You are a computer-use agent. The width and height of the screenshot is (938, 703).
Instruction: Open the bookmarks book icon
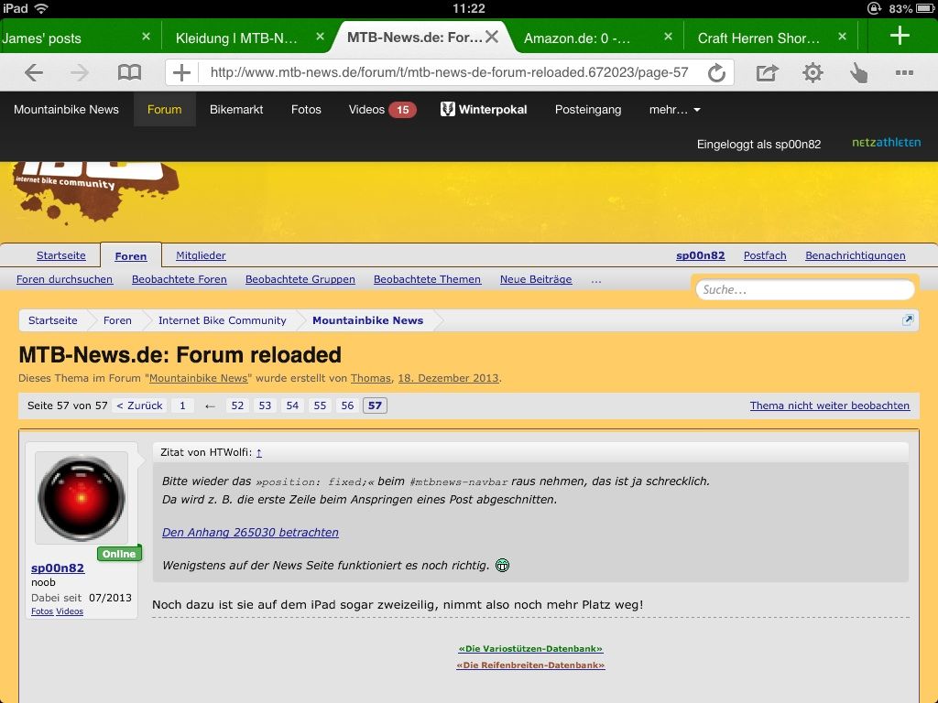[130, 73]
